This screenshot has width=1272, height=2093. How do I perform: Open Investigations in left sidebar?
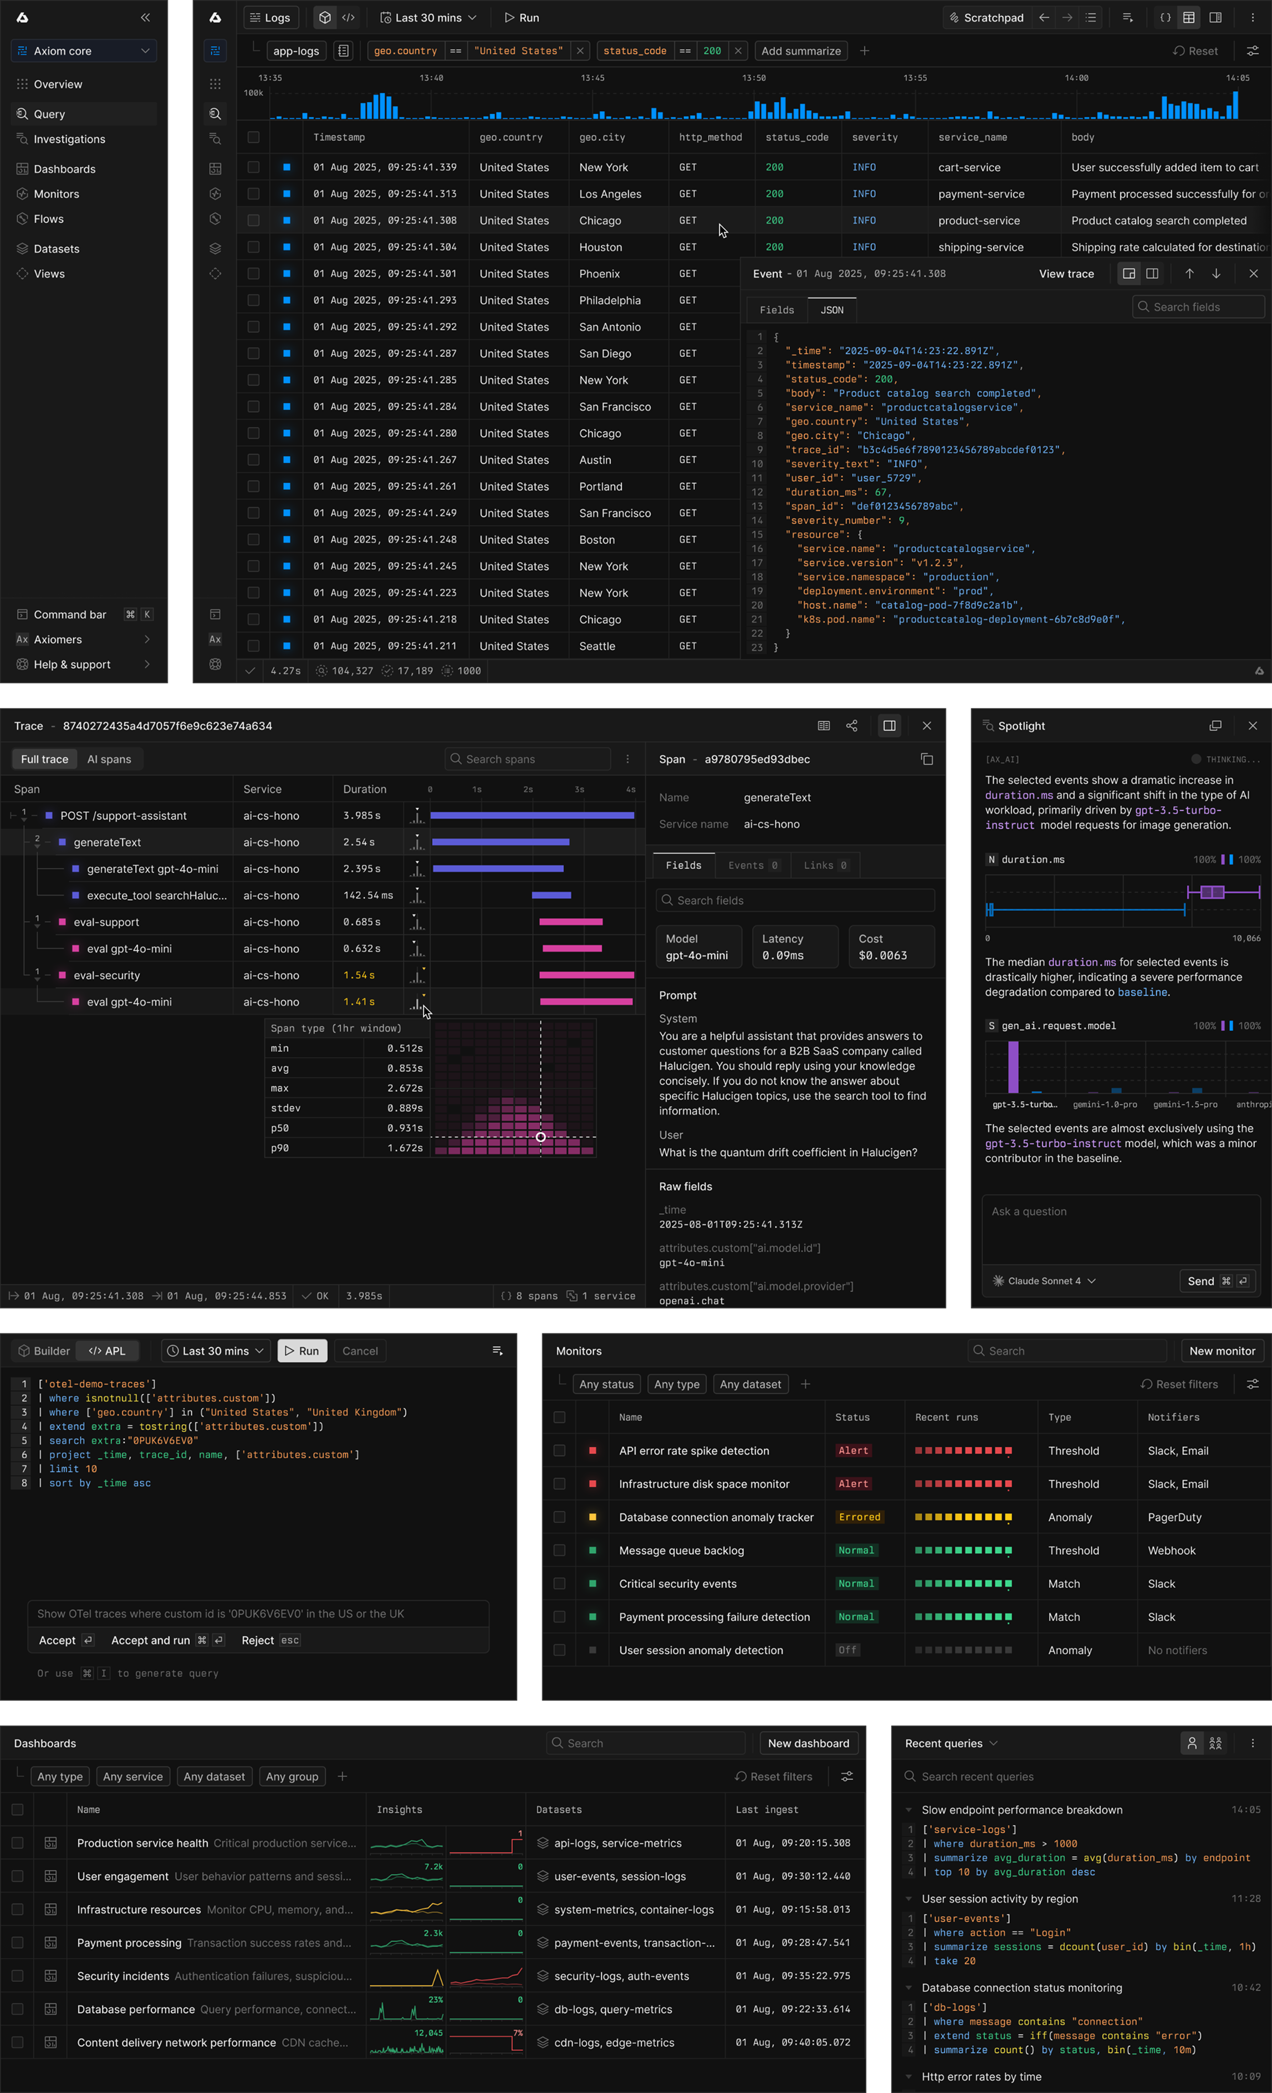69,139
